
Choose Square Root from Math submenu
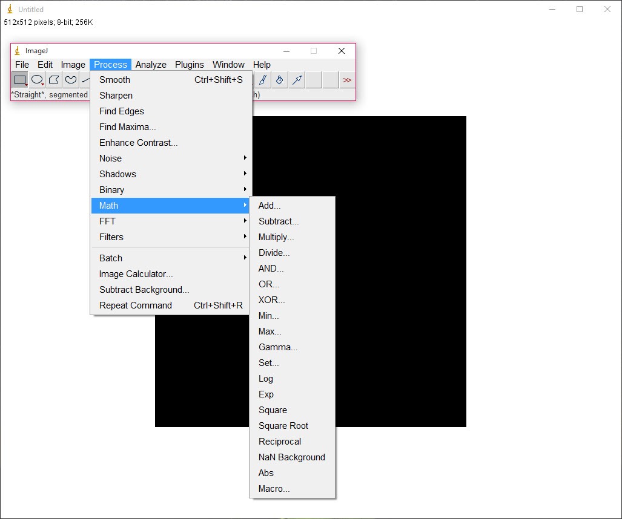point(283,426)
